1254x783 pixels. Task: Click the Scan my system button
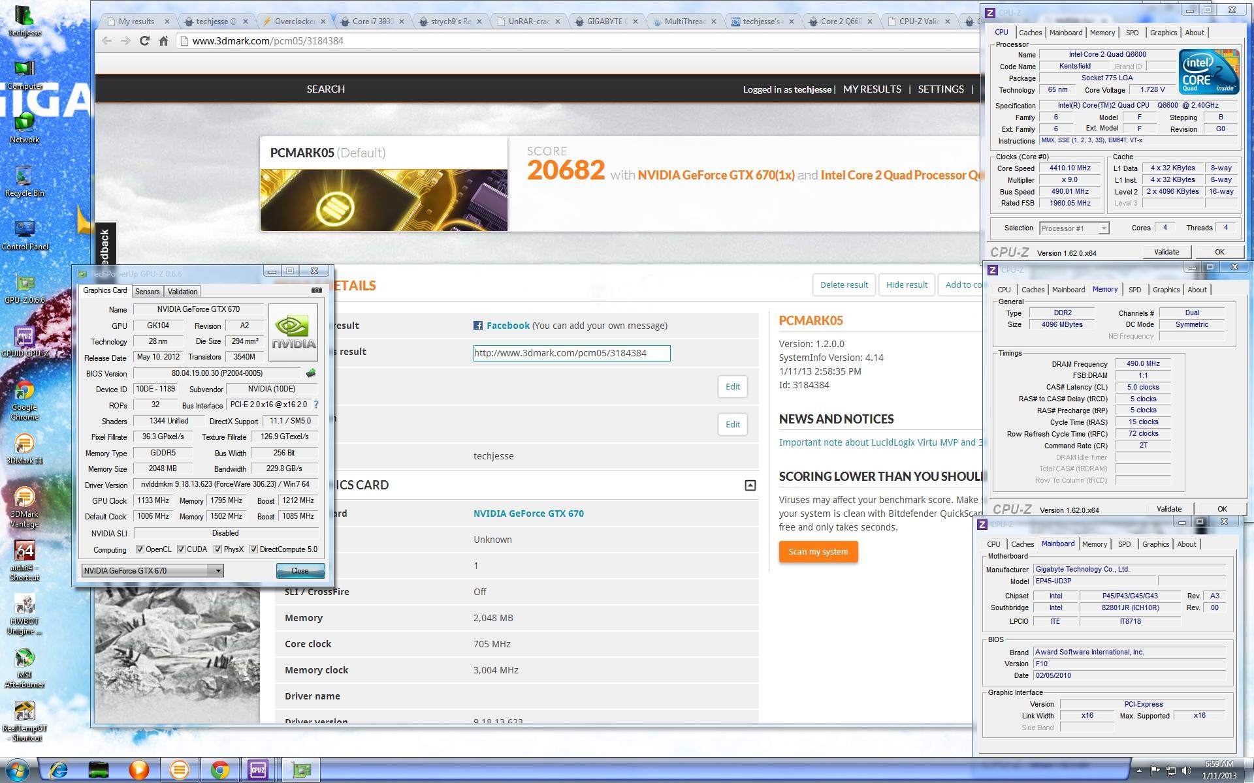[818, 551]
